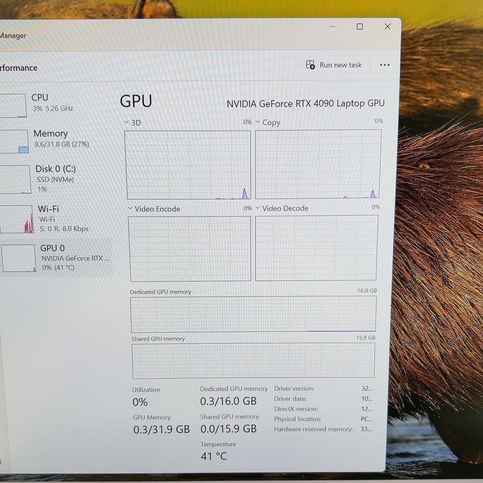Maximize the Task Manager window
This screenshot has height=483, width=483.
(360, 27)
